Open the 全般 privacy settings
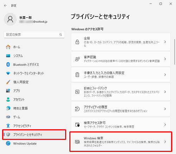Image resolution: width=176 pixels, height=154 pixels. (x=121, y=42)
